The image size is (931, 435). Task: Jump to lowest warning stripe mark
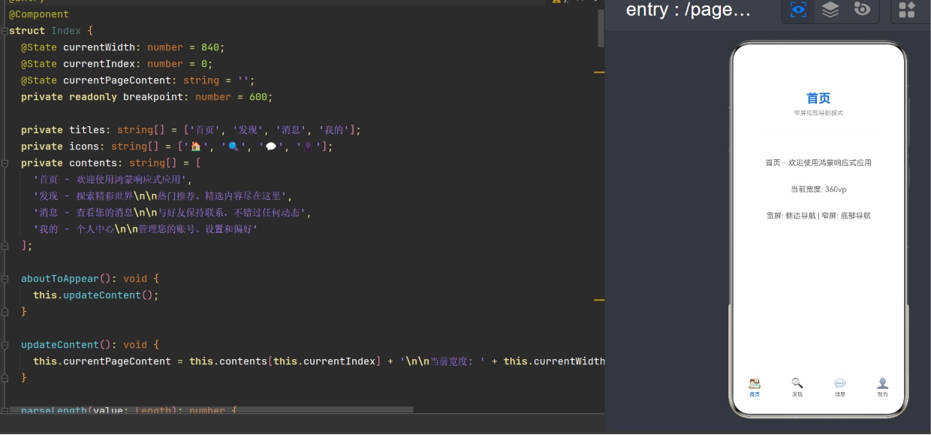599,300
